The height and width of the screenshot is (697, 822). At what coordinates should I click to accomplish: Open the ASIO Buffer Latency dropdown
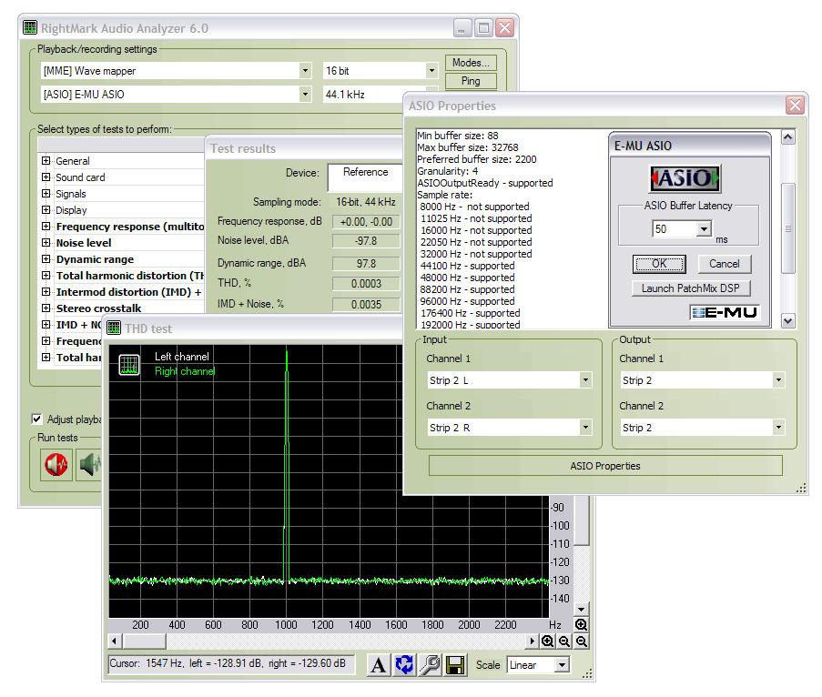pos(704,229)
